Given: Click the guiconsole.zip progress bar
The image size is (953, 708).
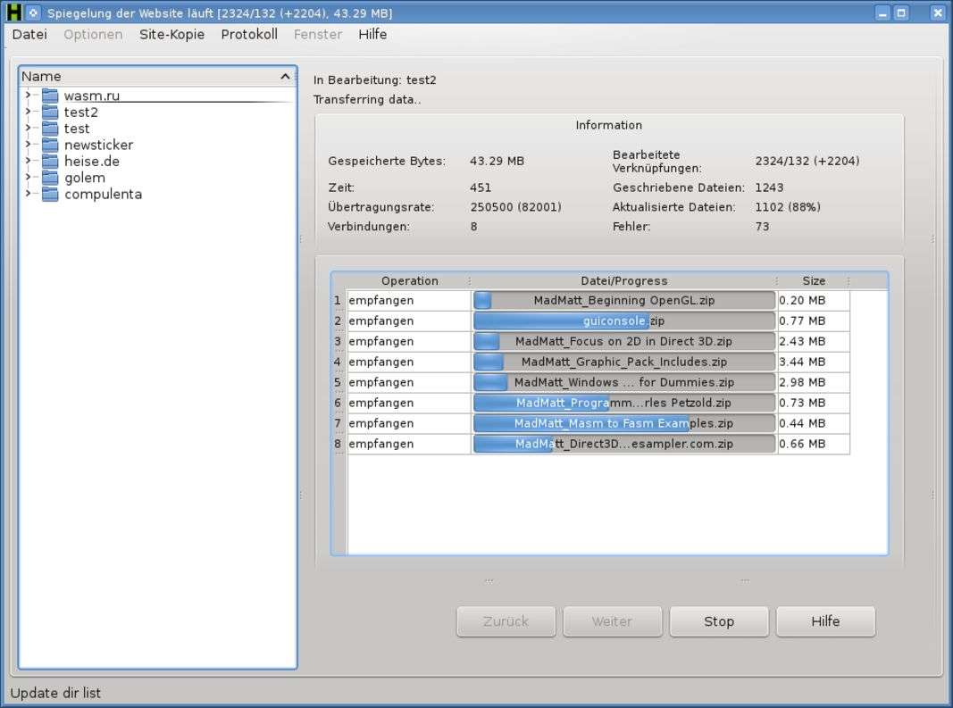Looking at the screenshot, I should (623, 321).
